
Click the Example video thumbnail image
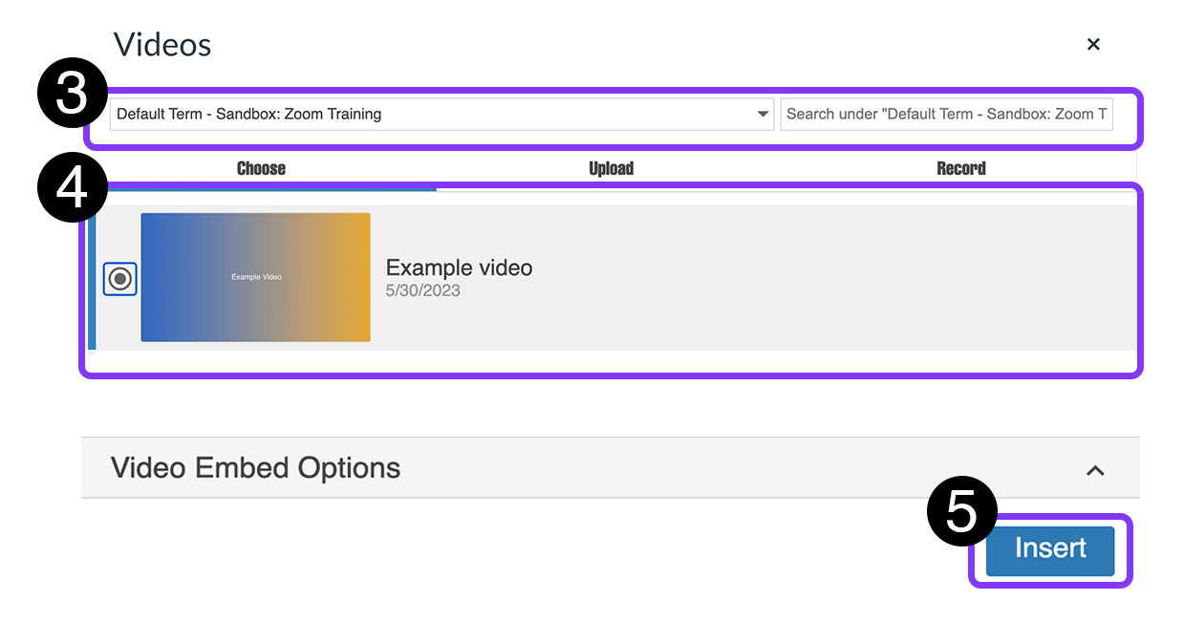click(x=255, y=277)
